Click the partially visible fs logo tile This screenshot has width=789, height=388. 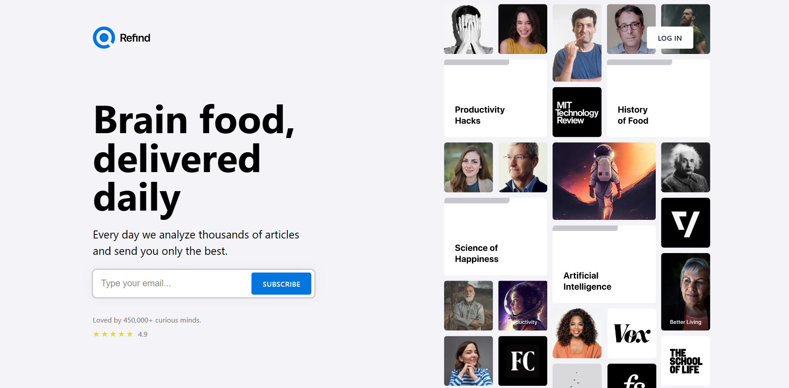point(632,376)
